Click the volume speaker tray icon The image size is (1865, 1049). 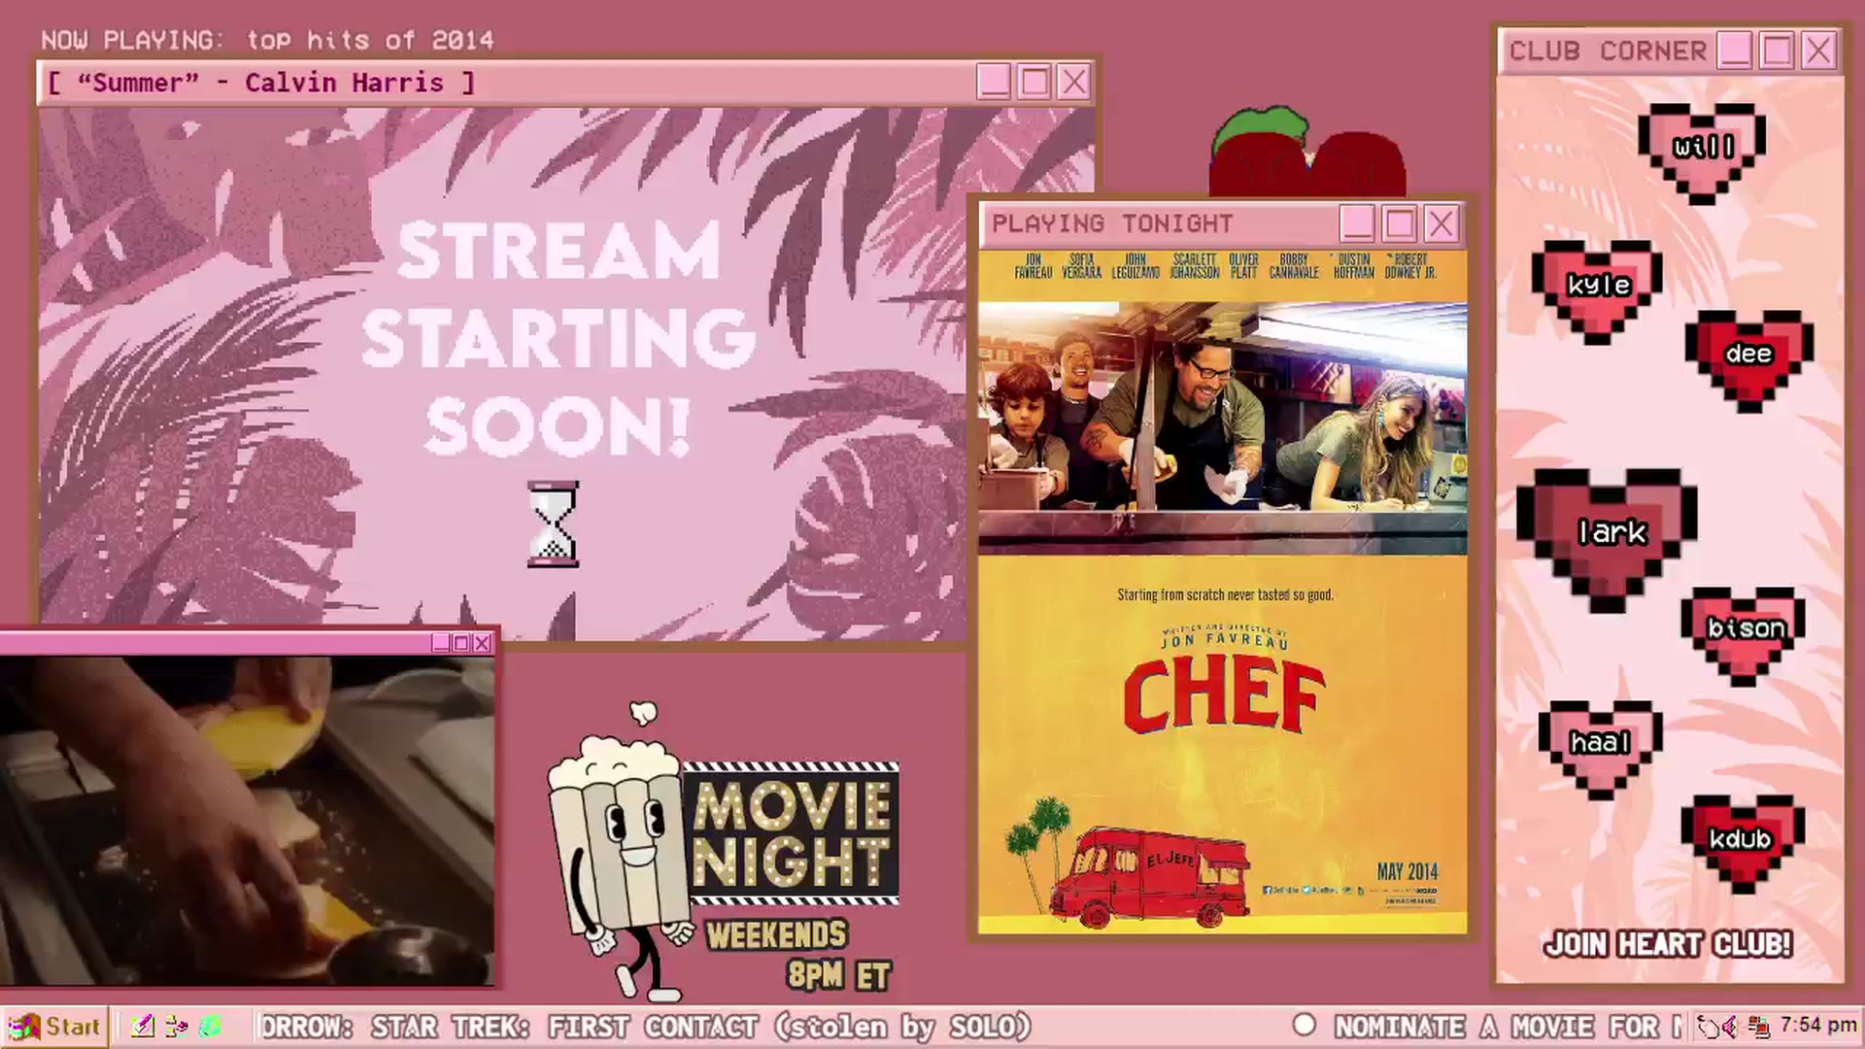point(1731,1027)
